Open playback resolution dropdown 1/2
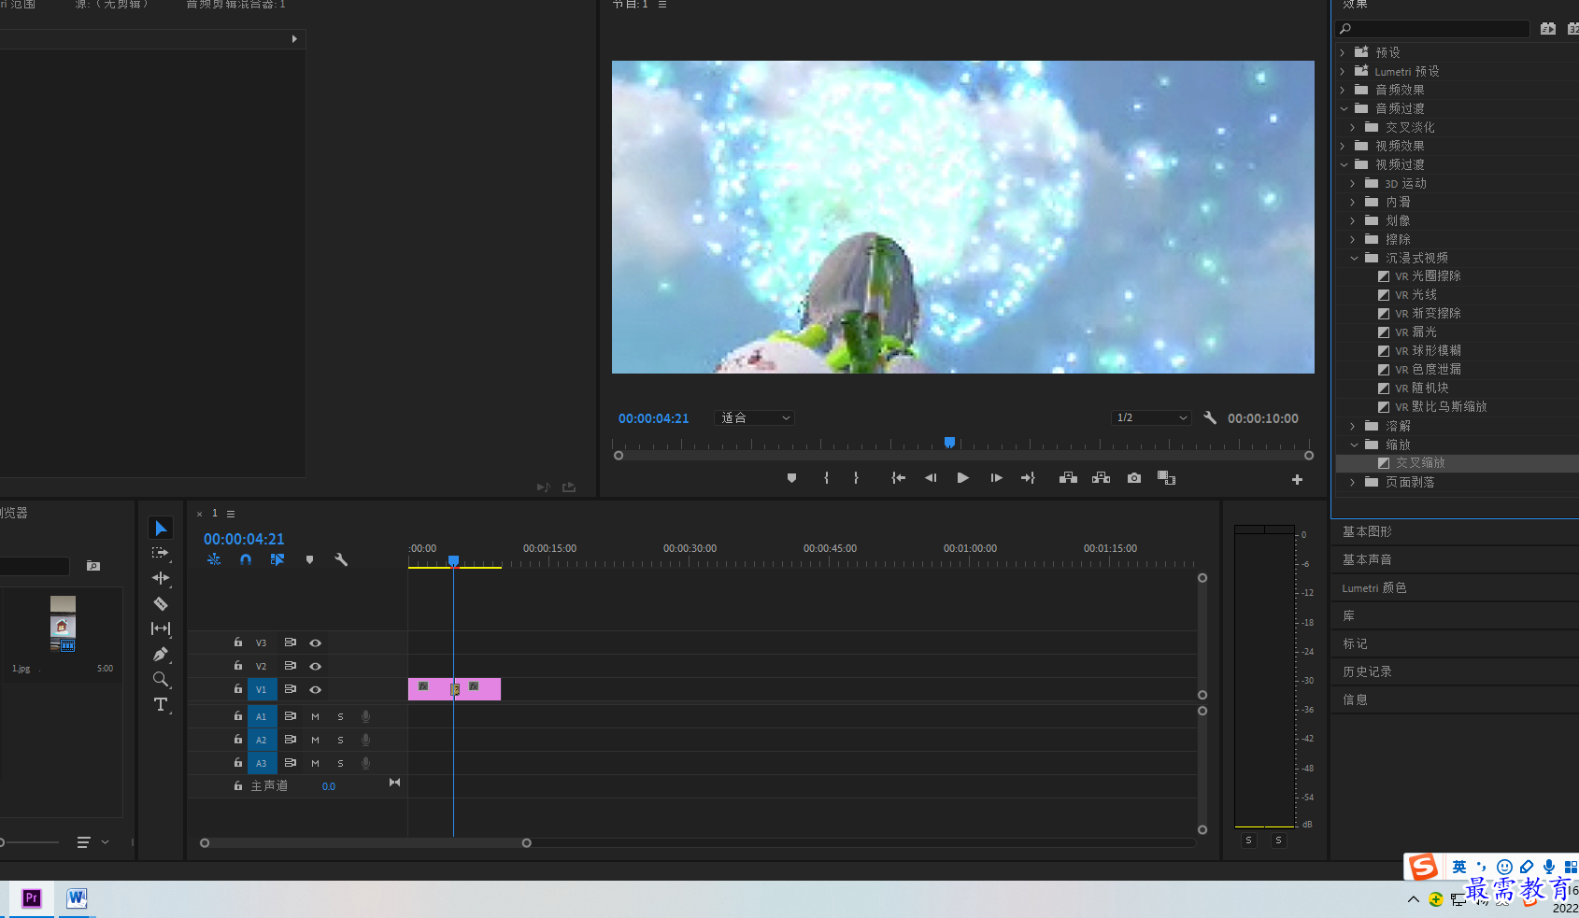This screenshot has height=918, width=1579. tap(1151, 417)
